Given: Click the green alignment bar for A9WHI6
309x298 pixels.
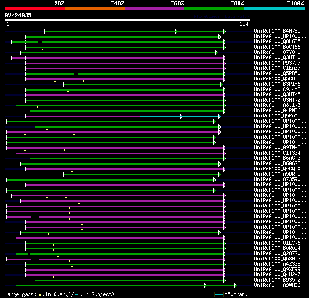Looking at the screenshot, I should click(x=126, y=285).
